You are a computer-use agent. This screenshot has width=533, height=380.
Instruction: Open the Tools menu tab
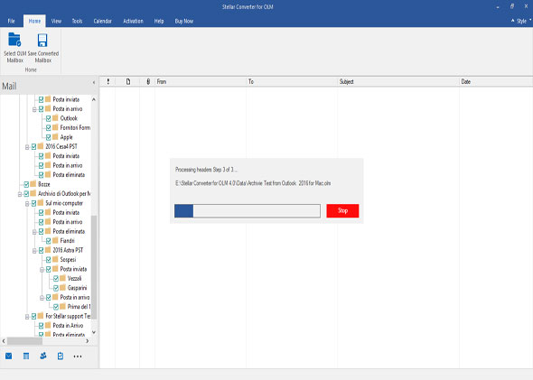[77, 21]
